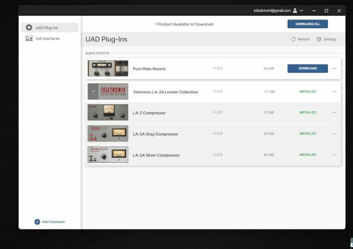The height and width of the screenshot is (249, 353).
Task: Collapse the Teletronix LA-2A collection chevron
Action: pyautogui.click(x=93, y=91)
